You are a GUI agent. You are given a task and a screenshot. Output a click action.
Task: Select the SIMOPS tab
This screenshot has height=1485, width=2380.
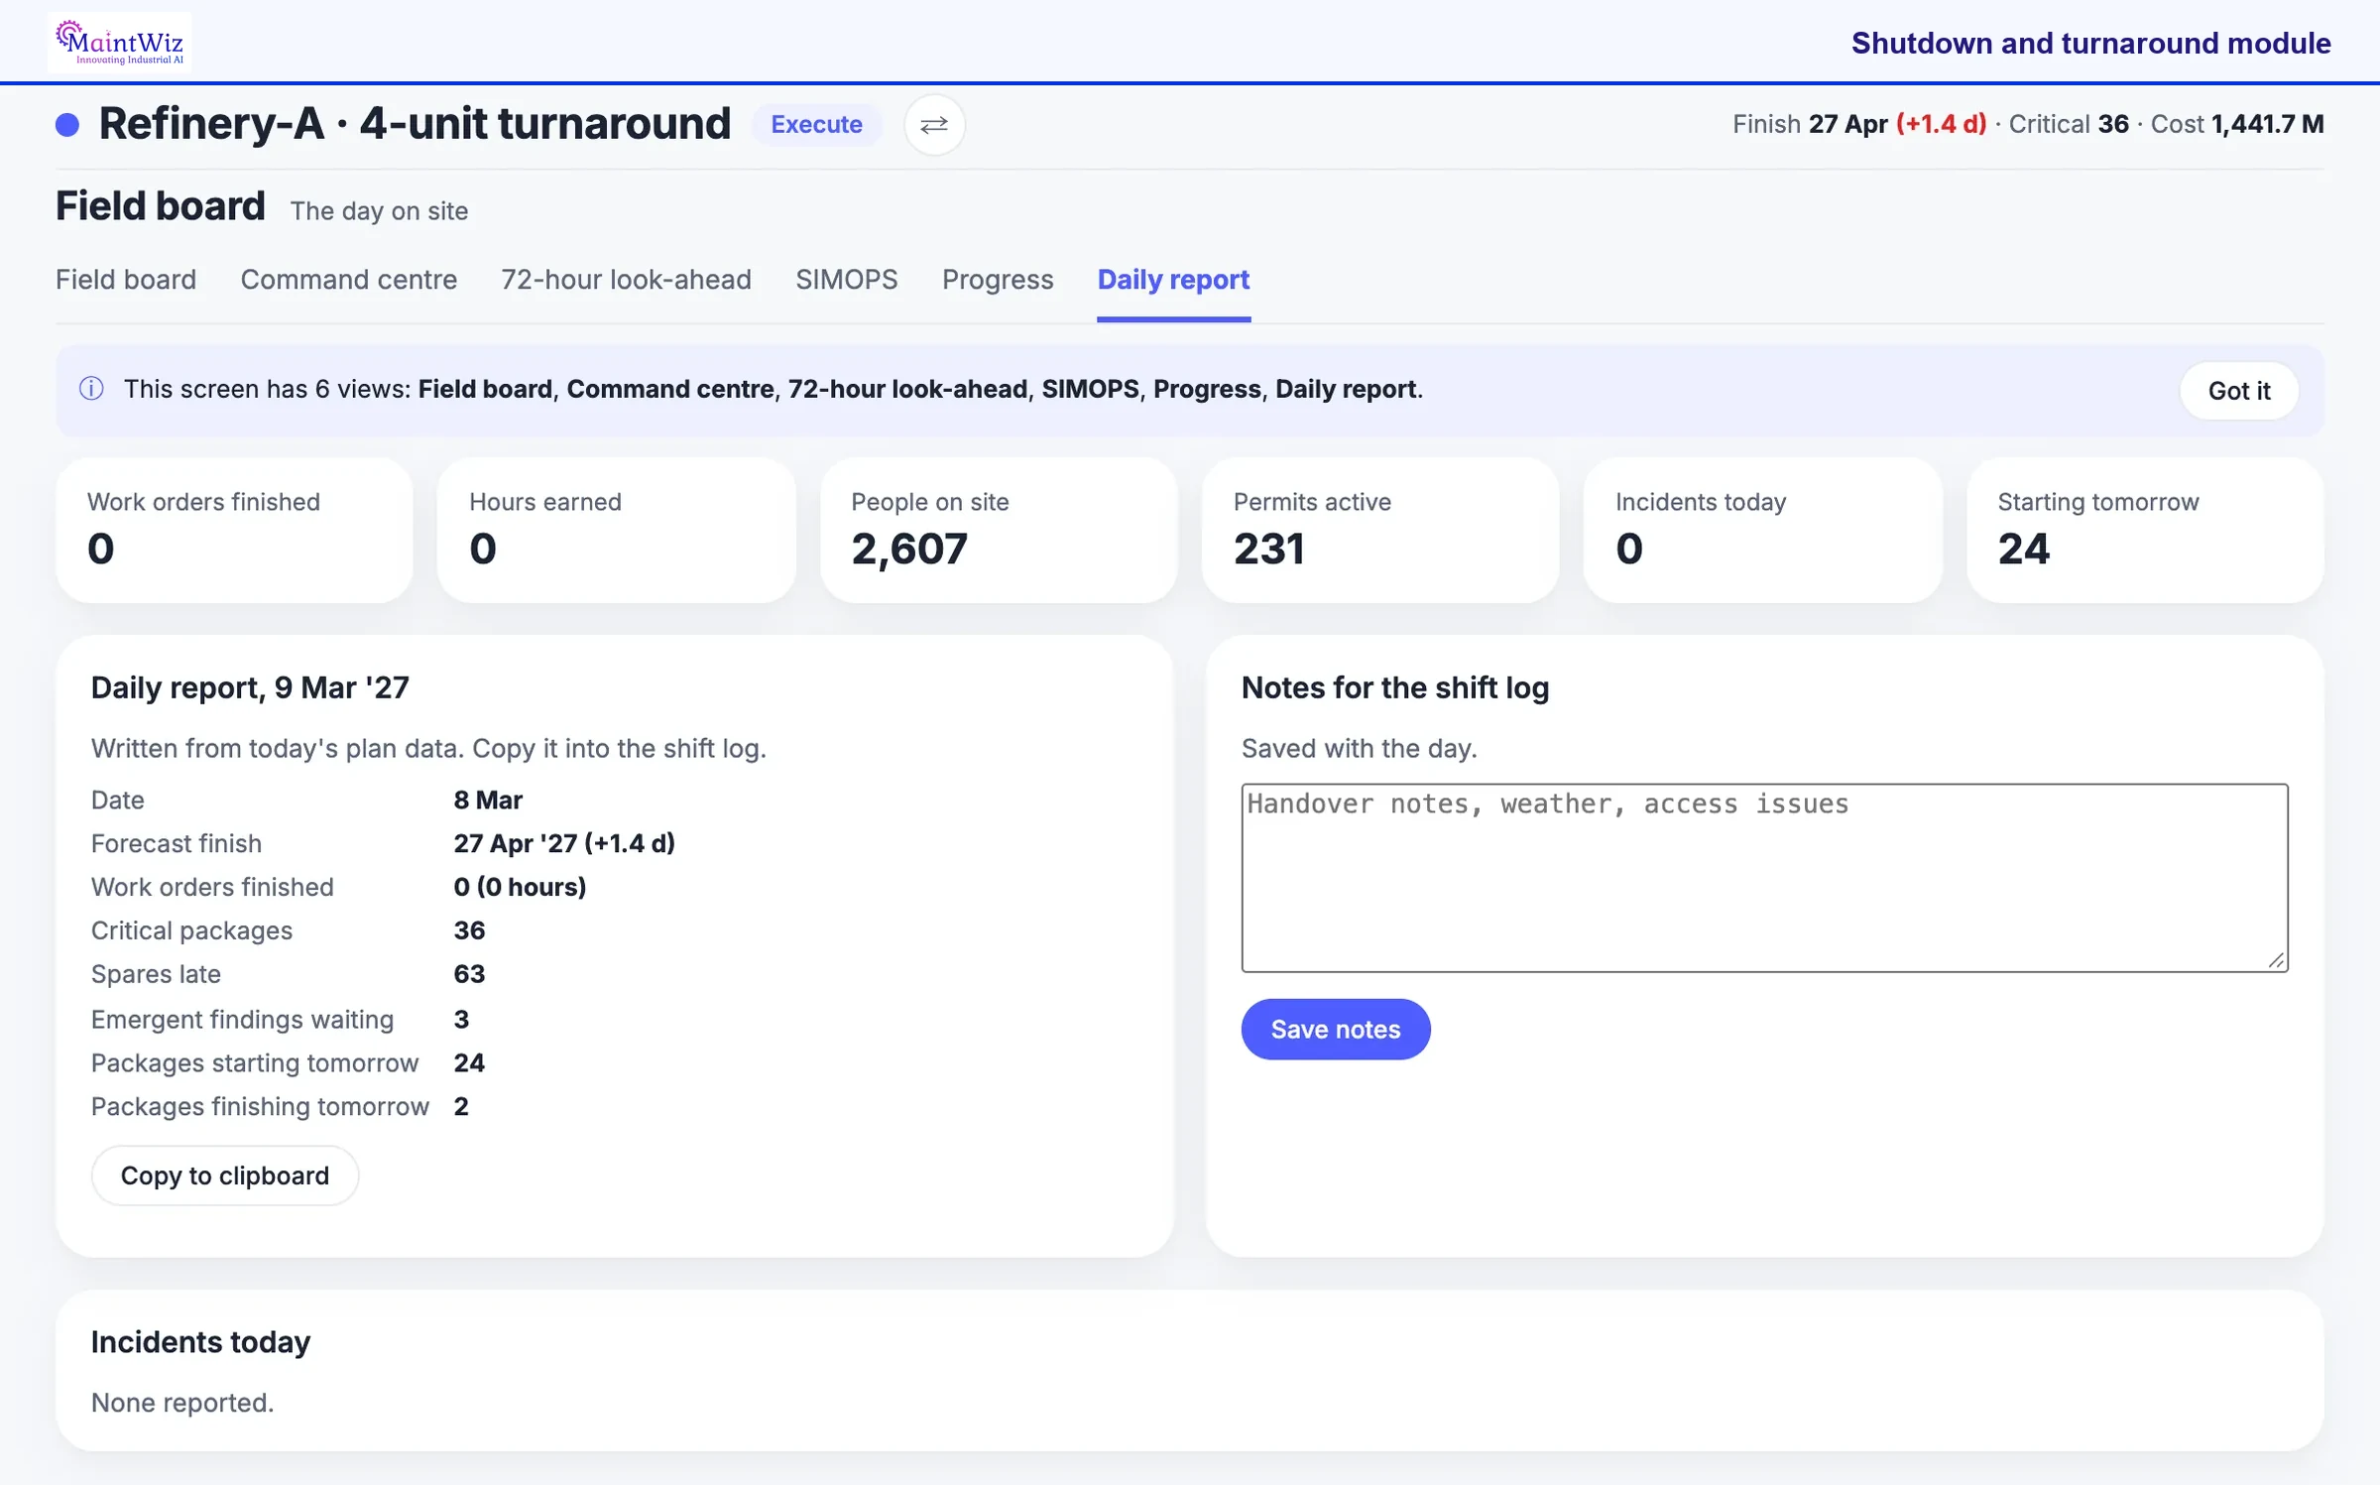pyautogui.click(x=847, y=280)
